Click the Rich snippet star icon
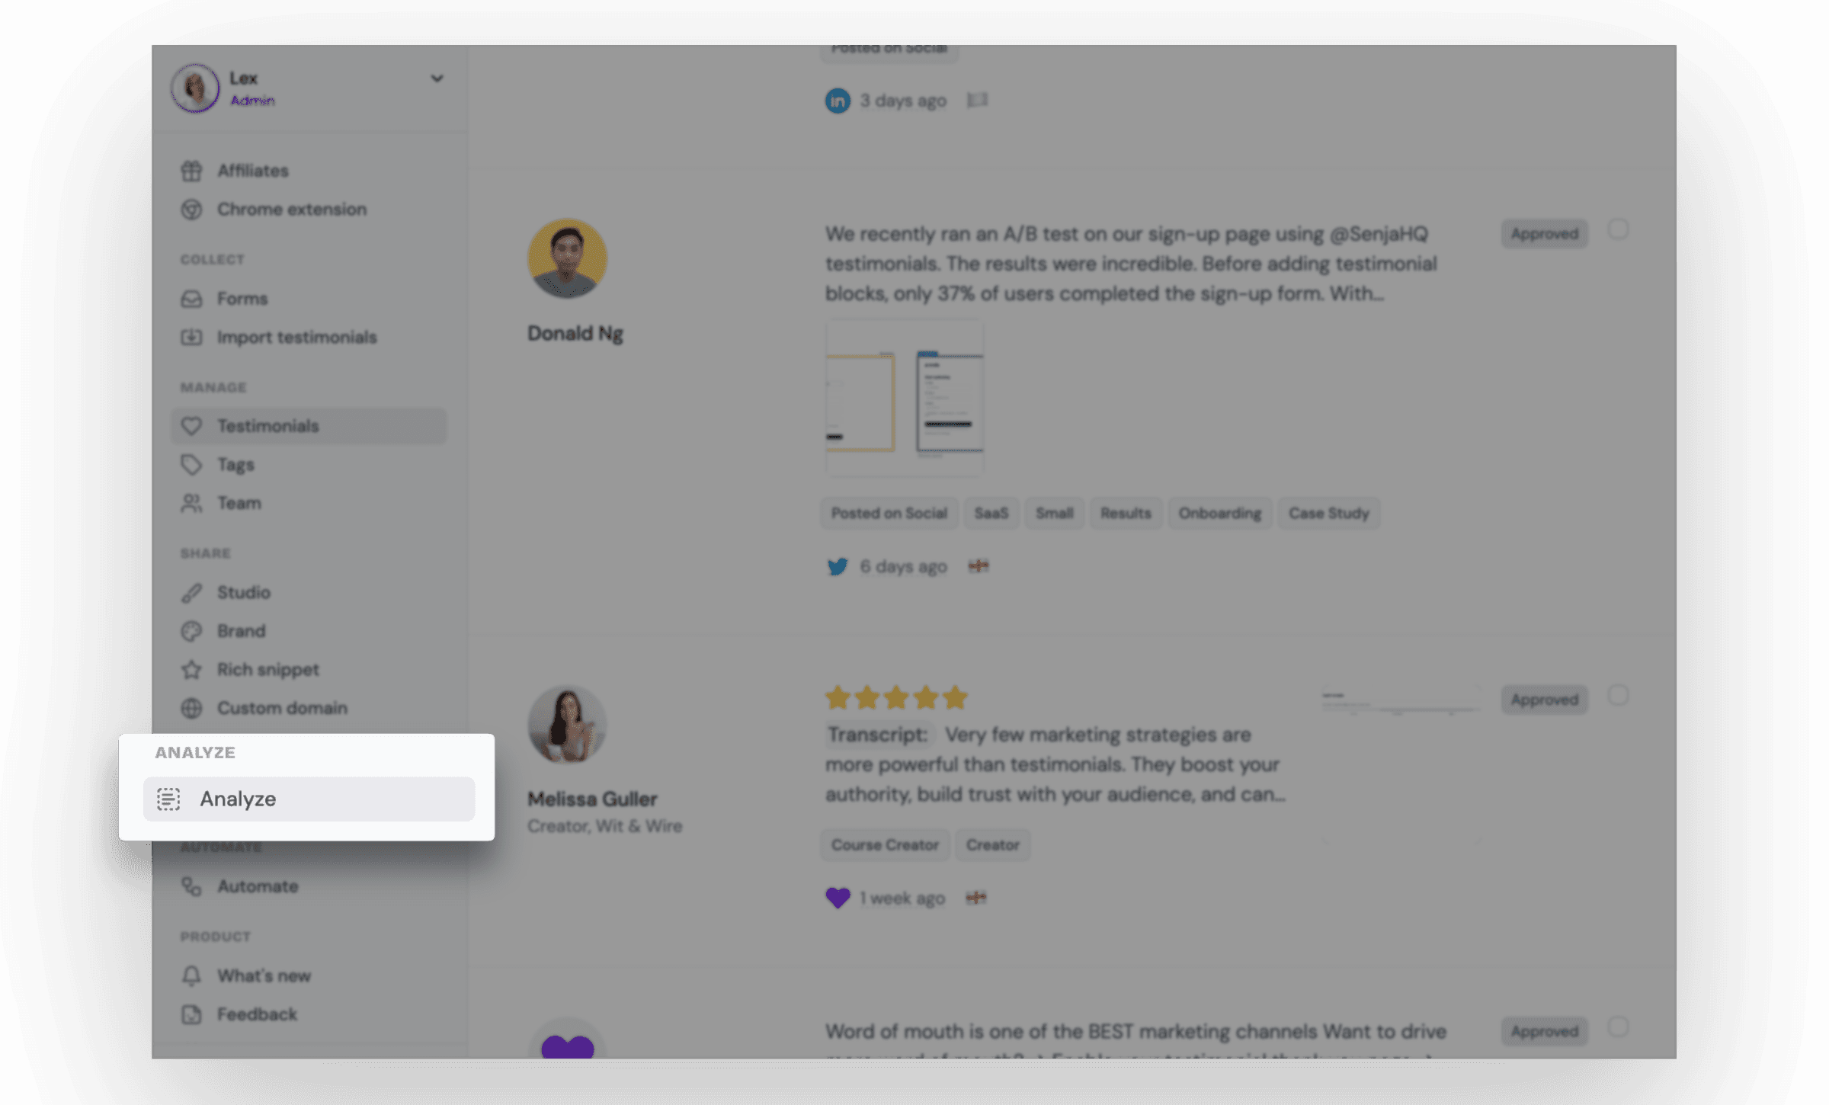Image resolution: width=1829 pixels, height=1105 pixels. tap(191, 669)
